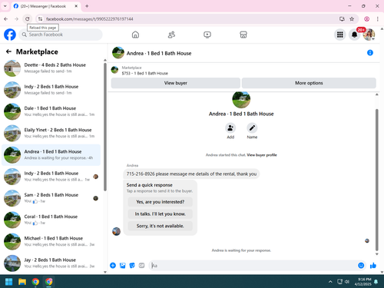Click the browser back arrow
384x288 pixels.
(x=6, y=19)
